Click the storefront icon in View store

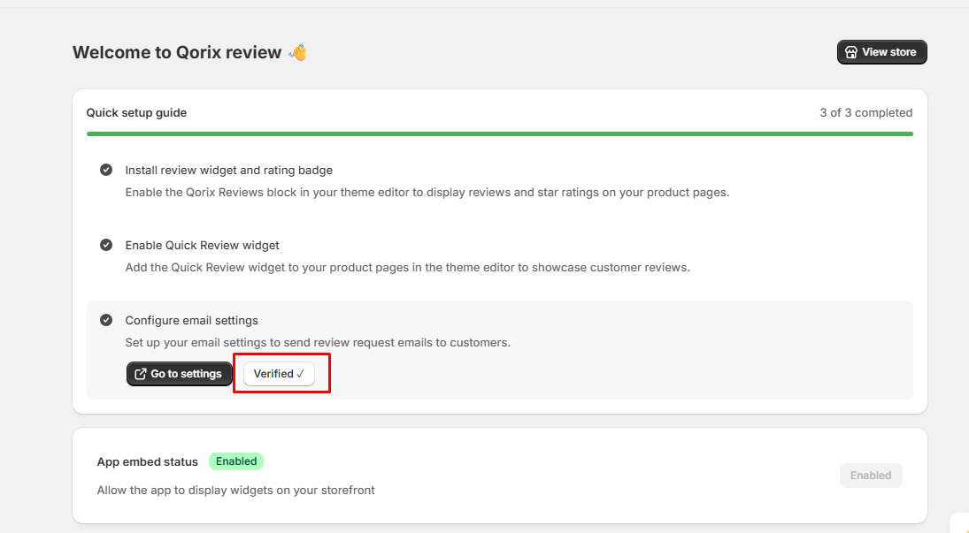pos(851,52)
